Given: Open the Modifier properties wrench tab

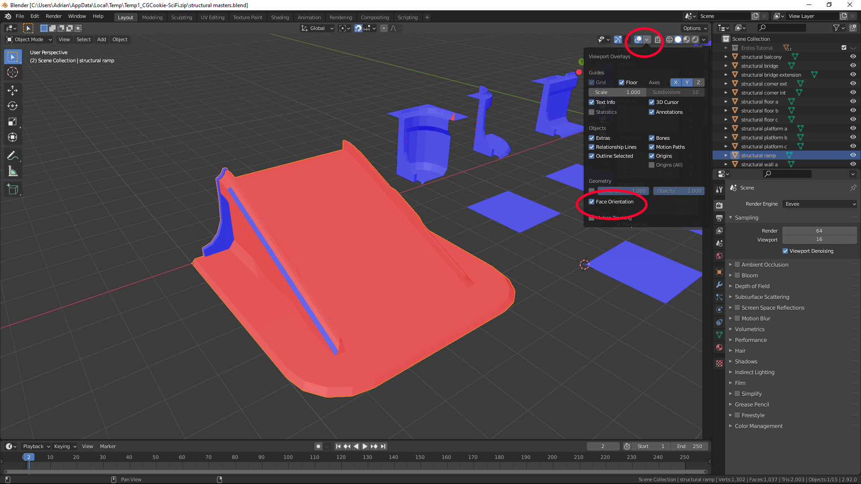Looking at the screenshot, I should tap(719, 285).
